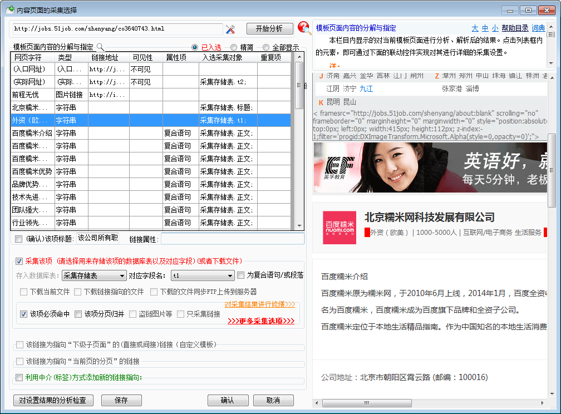This screenshot has width=561, height=414.
Task: Click the red question mark help icon
Action: pyautogui.click(x=304, y=28)
